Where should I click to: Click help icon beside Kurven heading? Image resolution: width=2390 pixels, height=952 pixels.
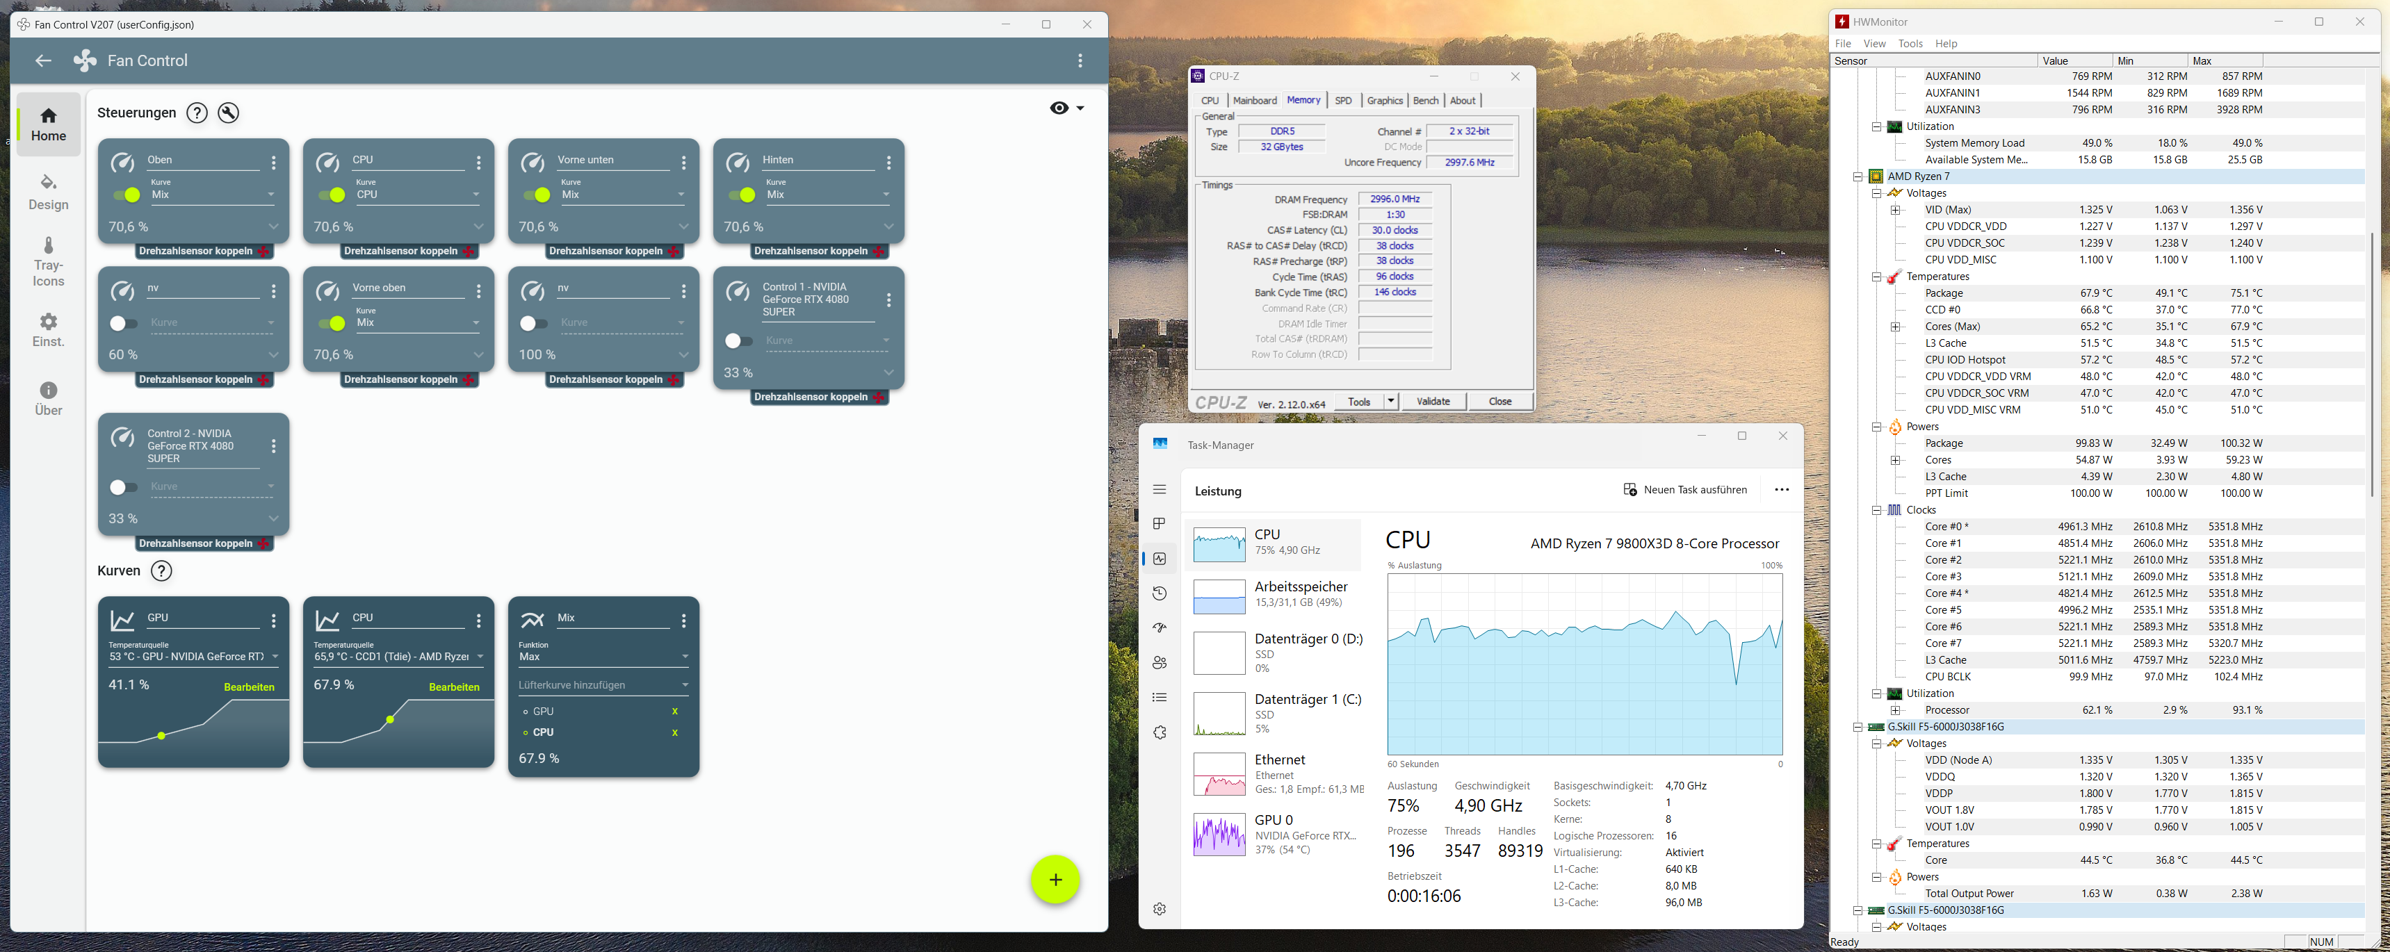pyautogui.click(x=161, y=571)
